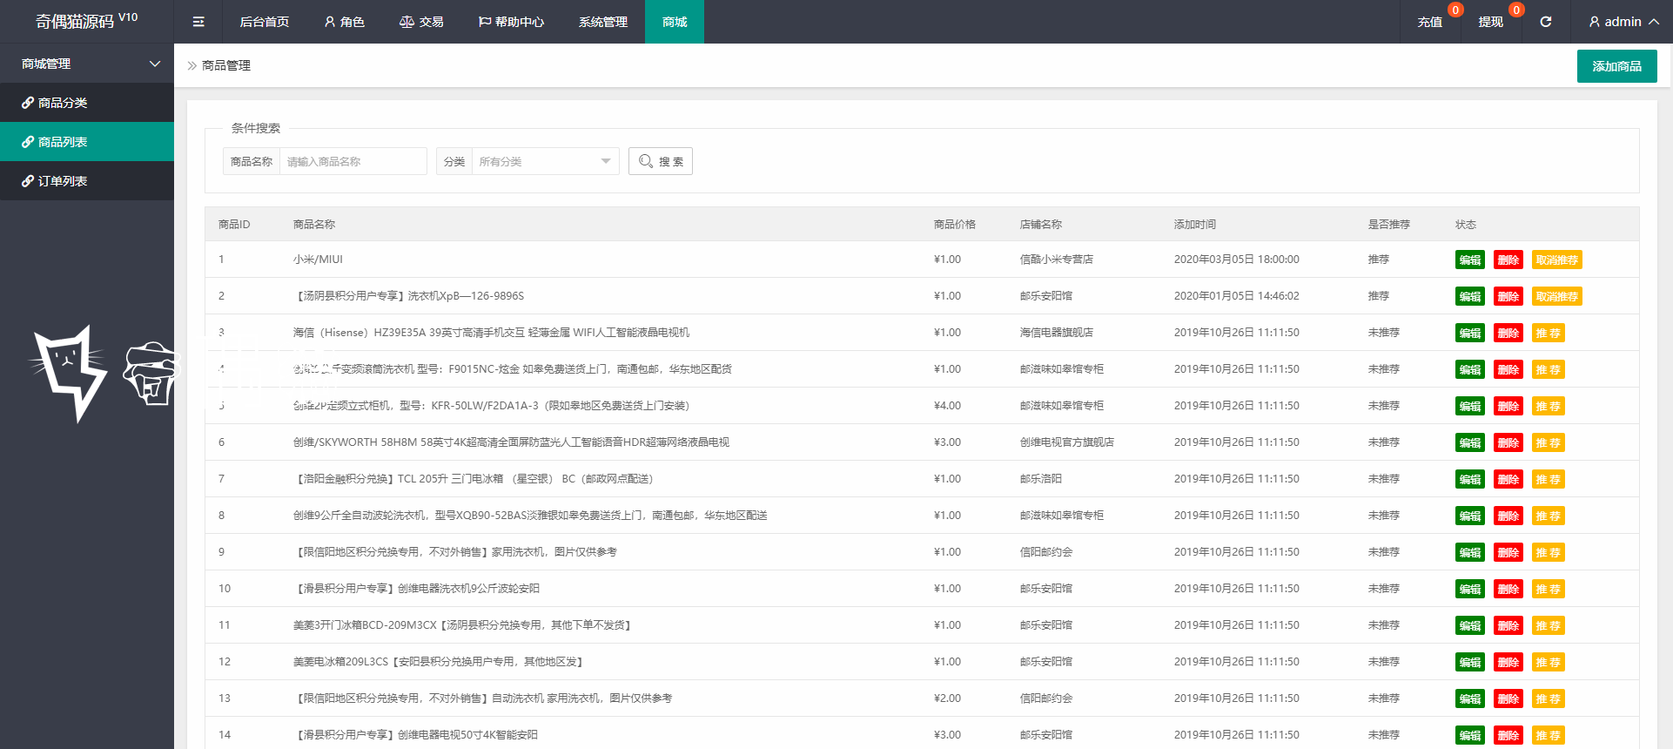
Task: Edit TCL 205升 三门电冰箱 product
Action: (1470, 479)
